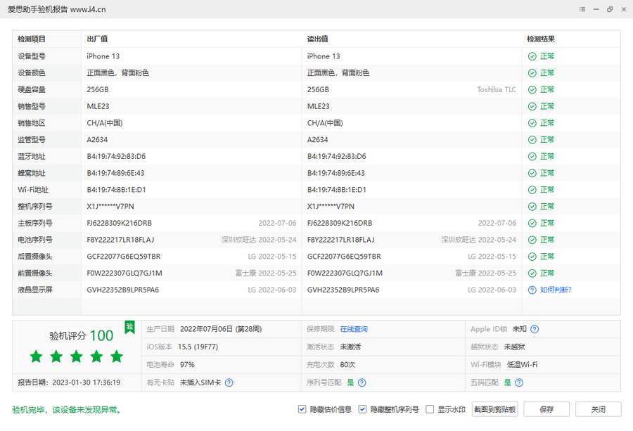Screen dimensions: 633x431
Task: Click the green check icon for 销售地区 row
Action: pyautogui.click(x=532, y=123)
